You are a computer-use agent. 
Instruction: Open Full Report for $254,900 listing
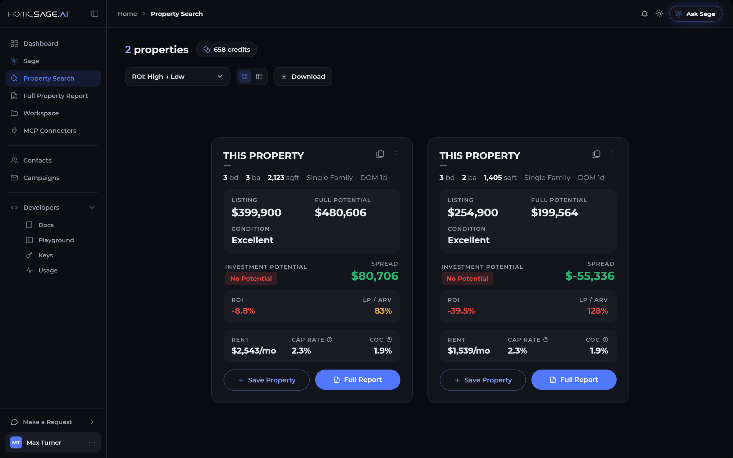point(574,380)
